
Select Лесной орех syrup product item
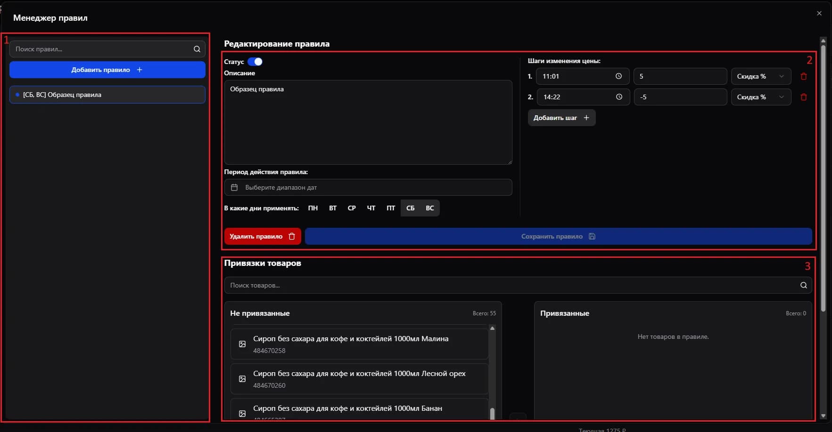coord(359,379)
